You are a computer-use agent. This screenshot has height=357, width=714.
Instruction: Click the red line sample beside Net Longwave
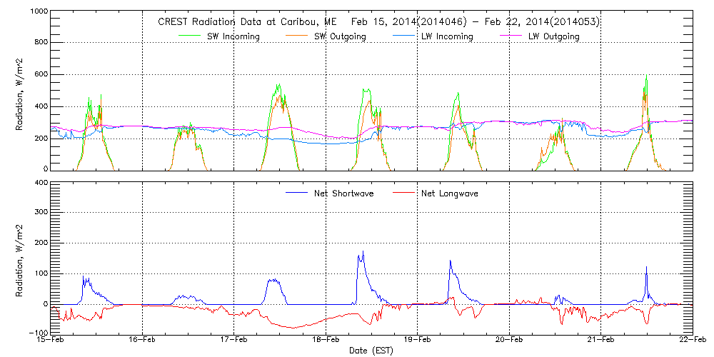[x=407, y=193]
